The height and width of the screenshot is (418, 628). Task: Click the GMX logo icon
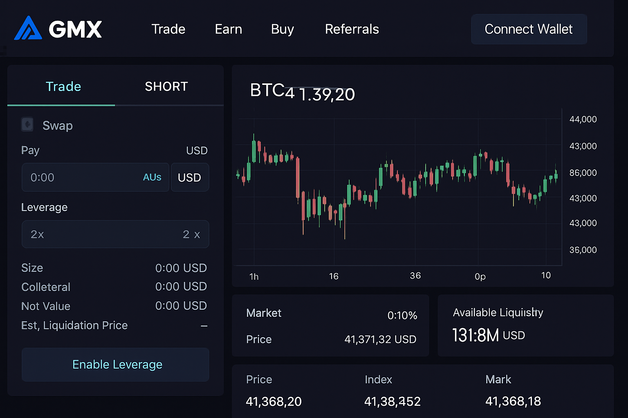[28, 29]
